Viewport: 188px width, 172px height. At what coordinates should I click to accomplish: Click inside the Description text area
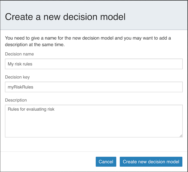tap(94, 121)
